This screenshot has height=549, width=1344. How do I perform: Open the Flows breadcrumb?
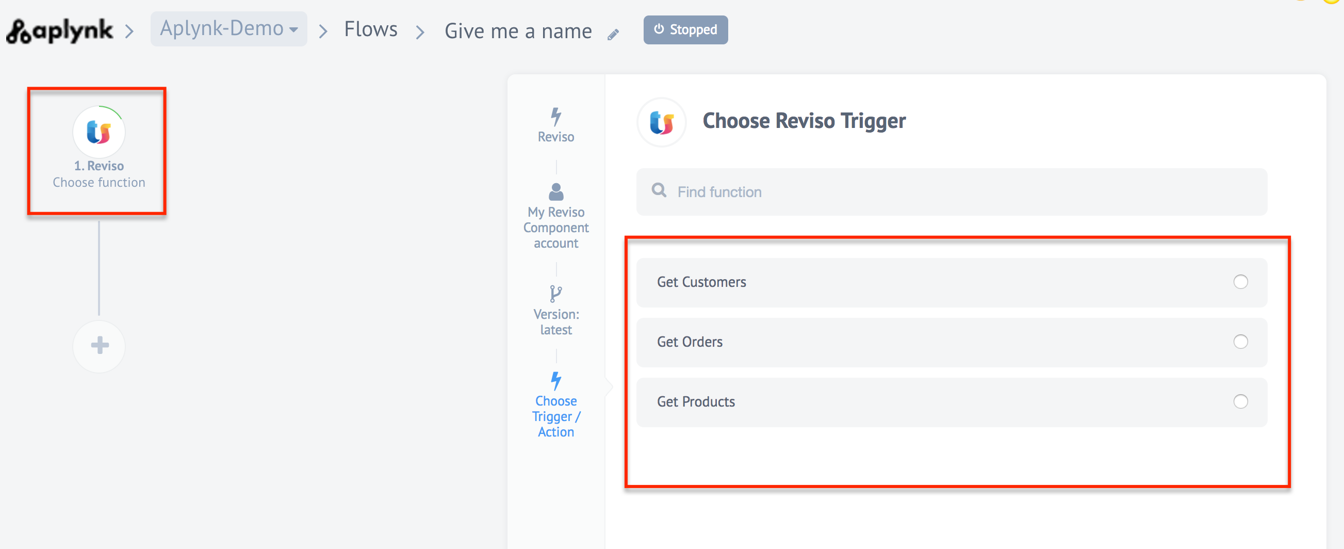point(370,29)
